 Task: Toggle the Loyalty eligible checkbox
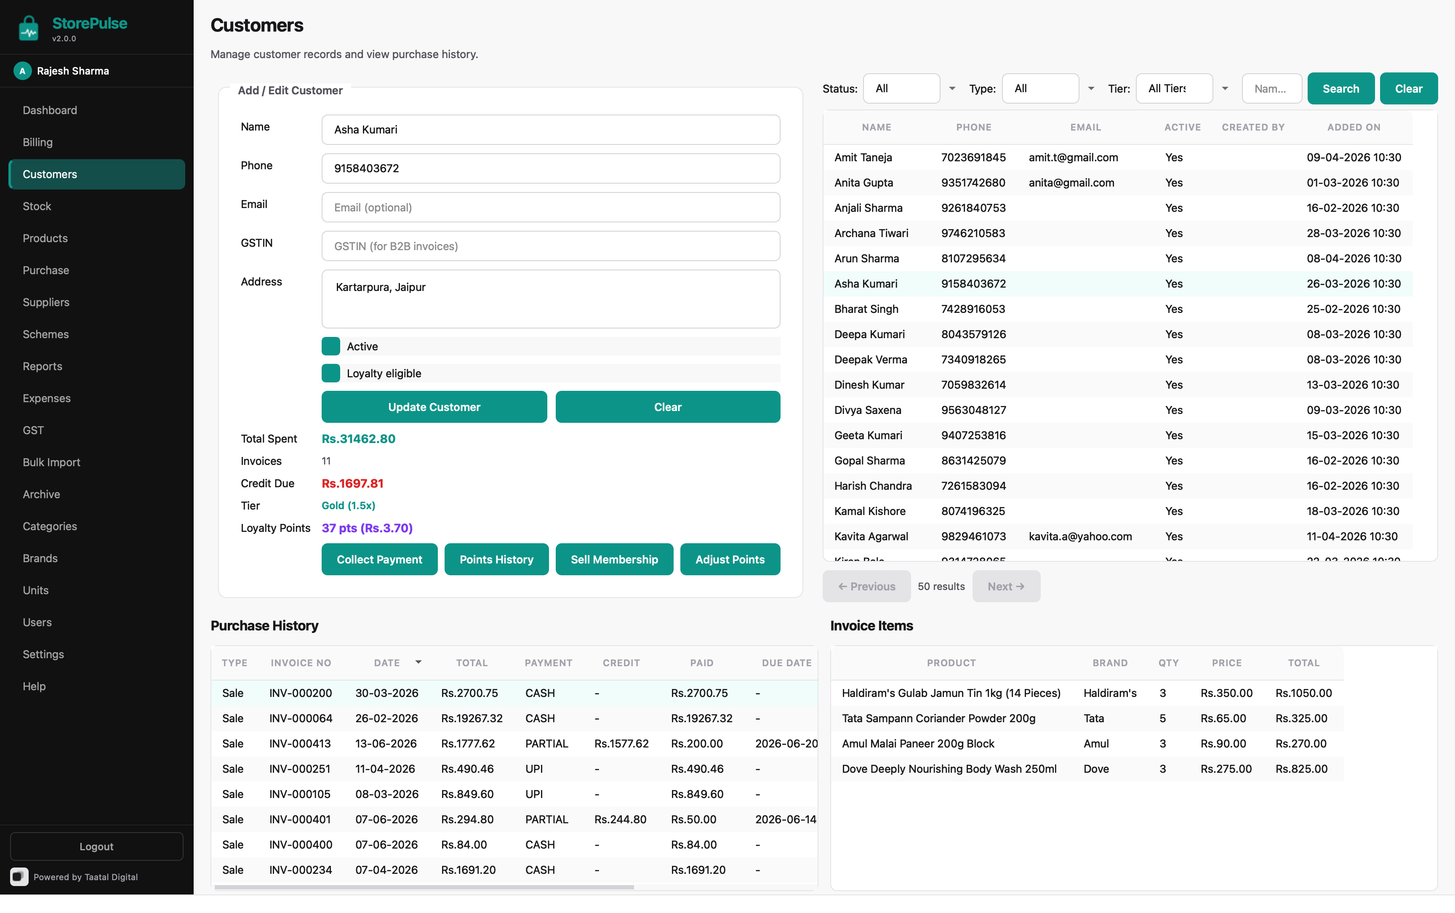click(x=331, y=373)
